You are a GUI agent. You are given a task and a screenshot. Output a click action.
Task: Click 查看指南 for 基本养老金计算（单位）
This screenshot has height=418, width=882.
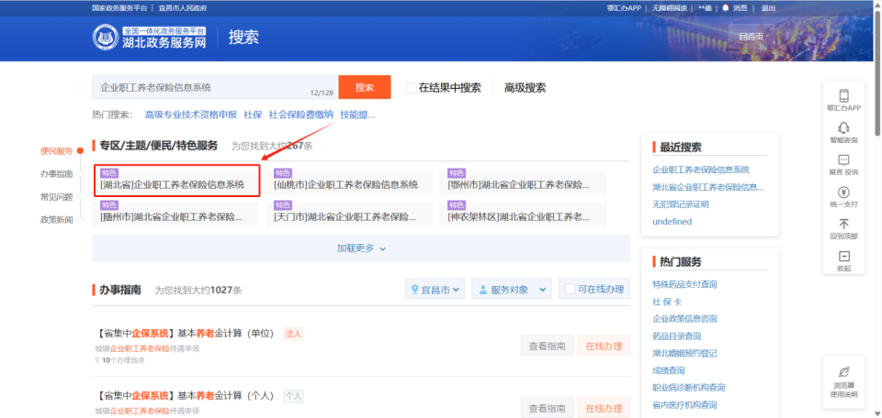click(x=547, y=346)
